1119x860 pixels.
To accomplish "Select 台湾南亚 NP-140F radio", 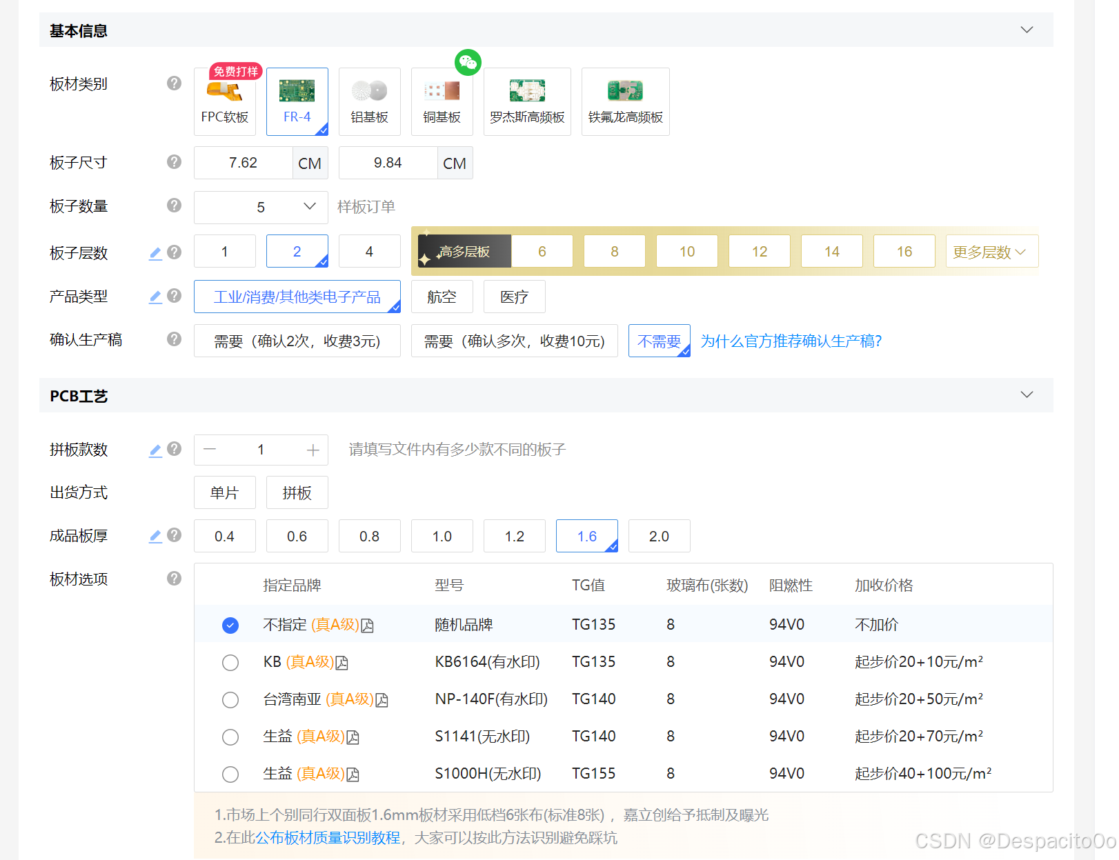I will [230, 700].
